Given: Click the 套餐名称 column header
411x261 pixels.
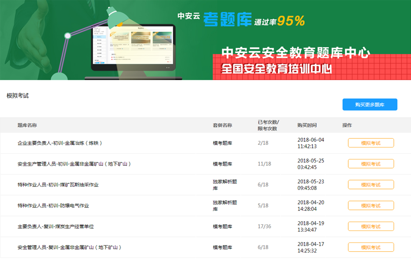Looking at the screenshot, I should 223,125.
